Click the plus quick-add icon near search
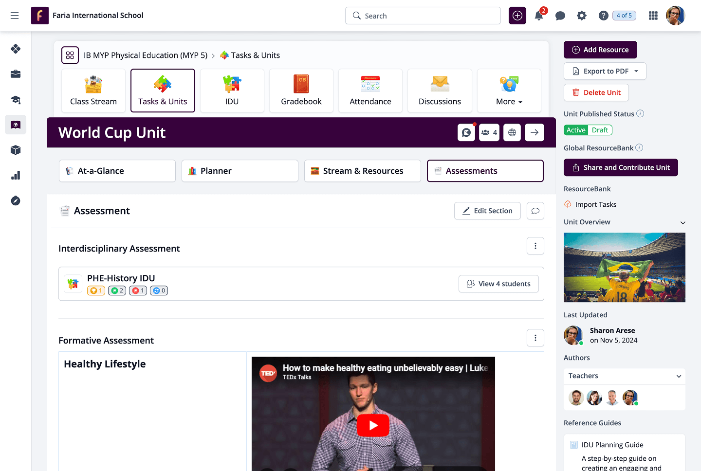Viewport: 701px width, 471px height. [517, 16]
